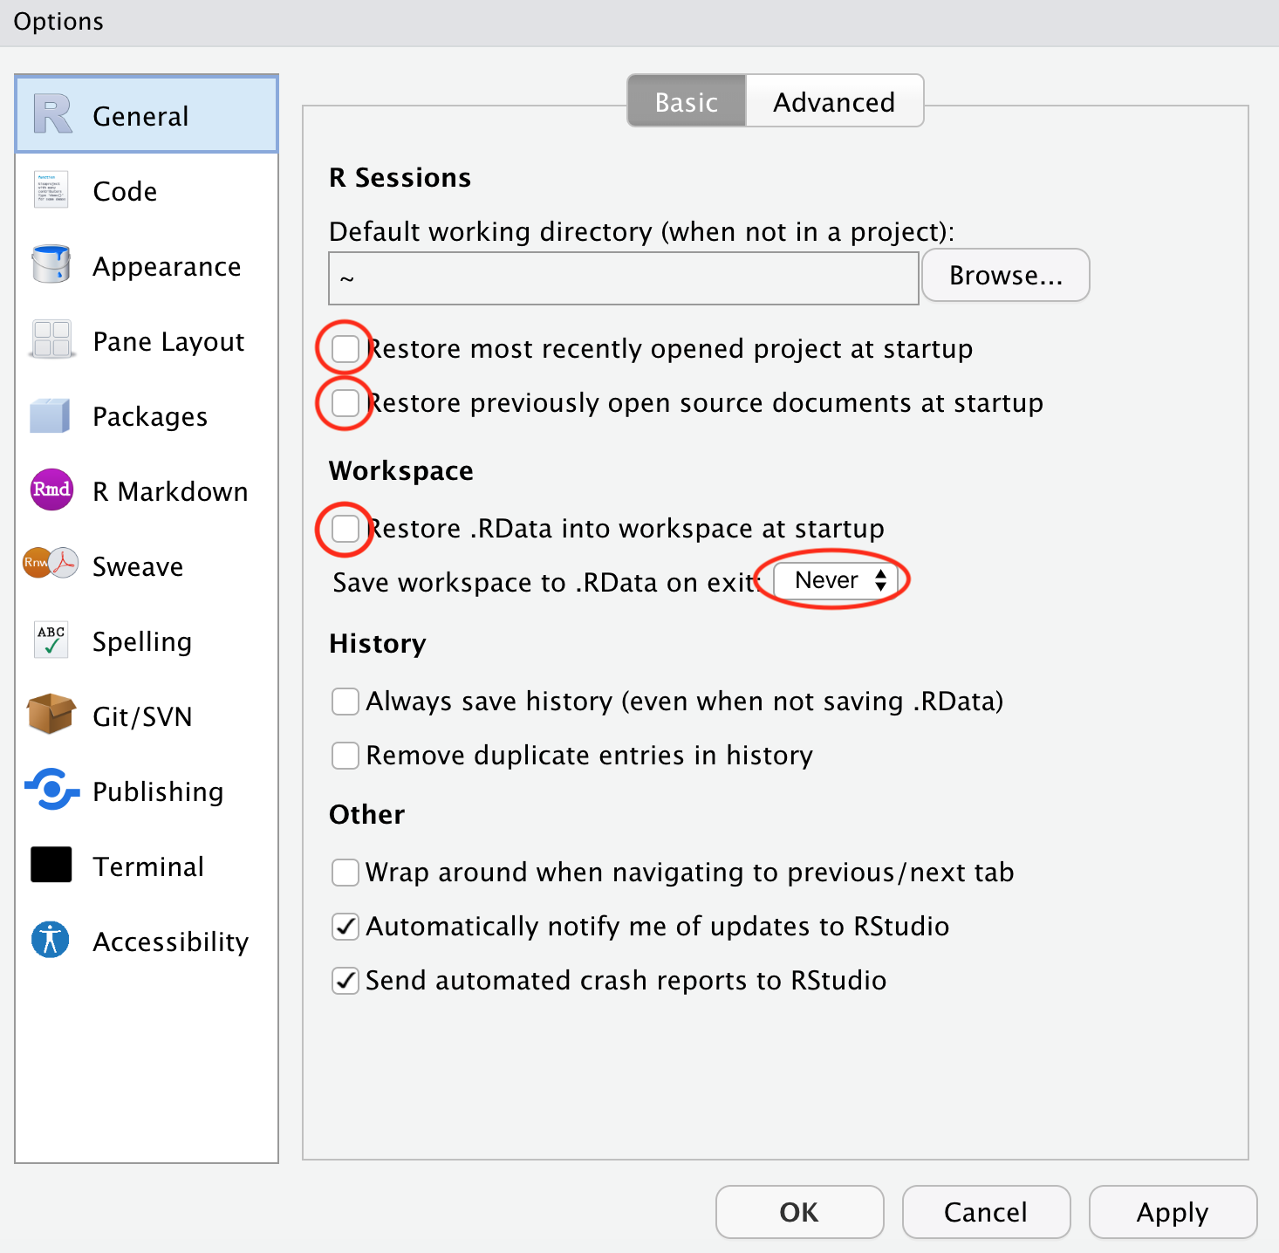Open the Accessibility icon in sidebar
The height and width of the screenshot is (1253, 1279).
51,940
